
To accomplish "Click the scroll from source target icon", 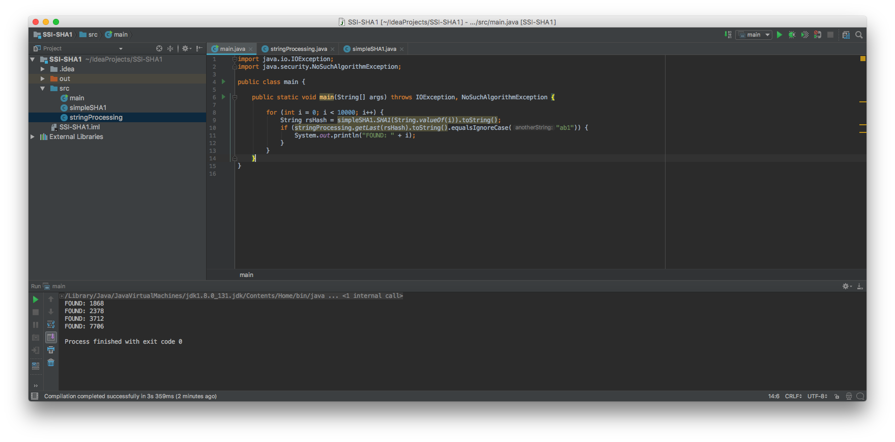I will pyautogui.click(x=159, y=48).
